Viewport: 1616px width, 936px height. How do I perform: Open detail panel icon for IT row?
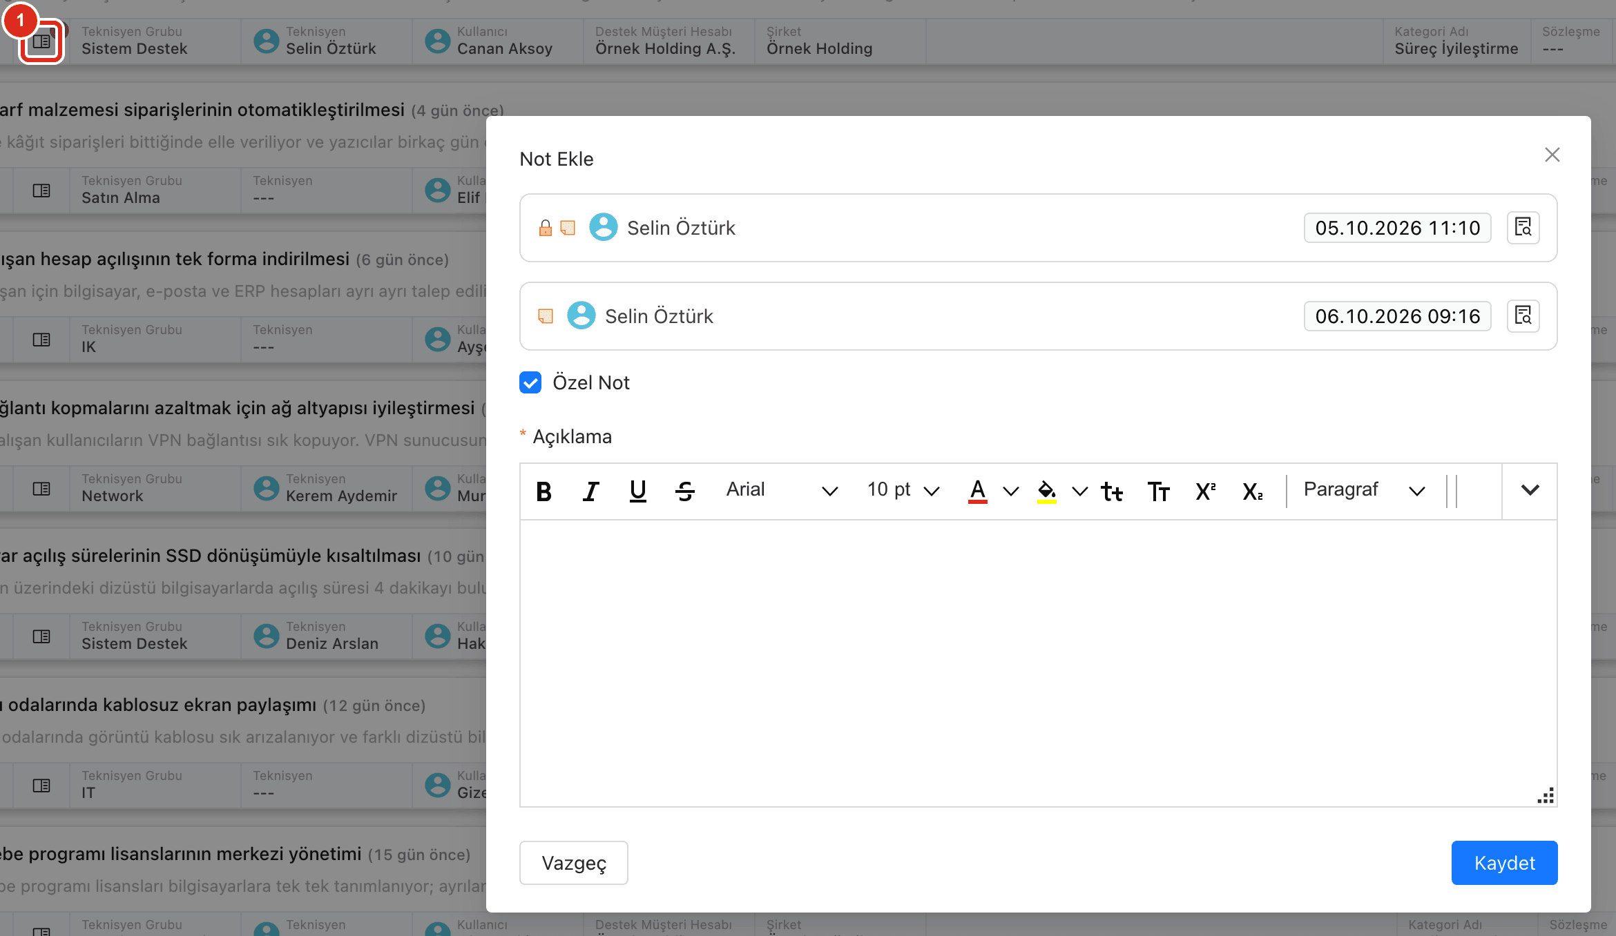[x=41, y=786]
